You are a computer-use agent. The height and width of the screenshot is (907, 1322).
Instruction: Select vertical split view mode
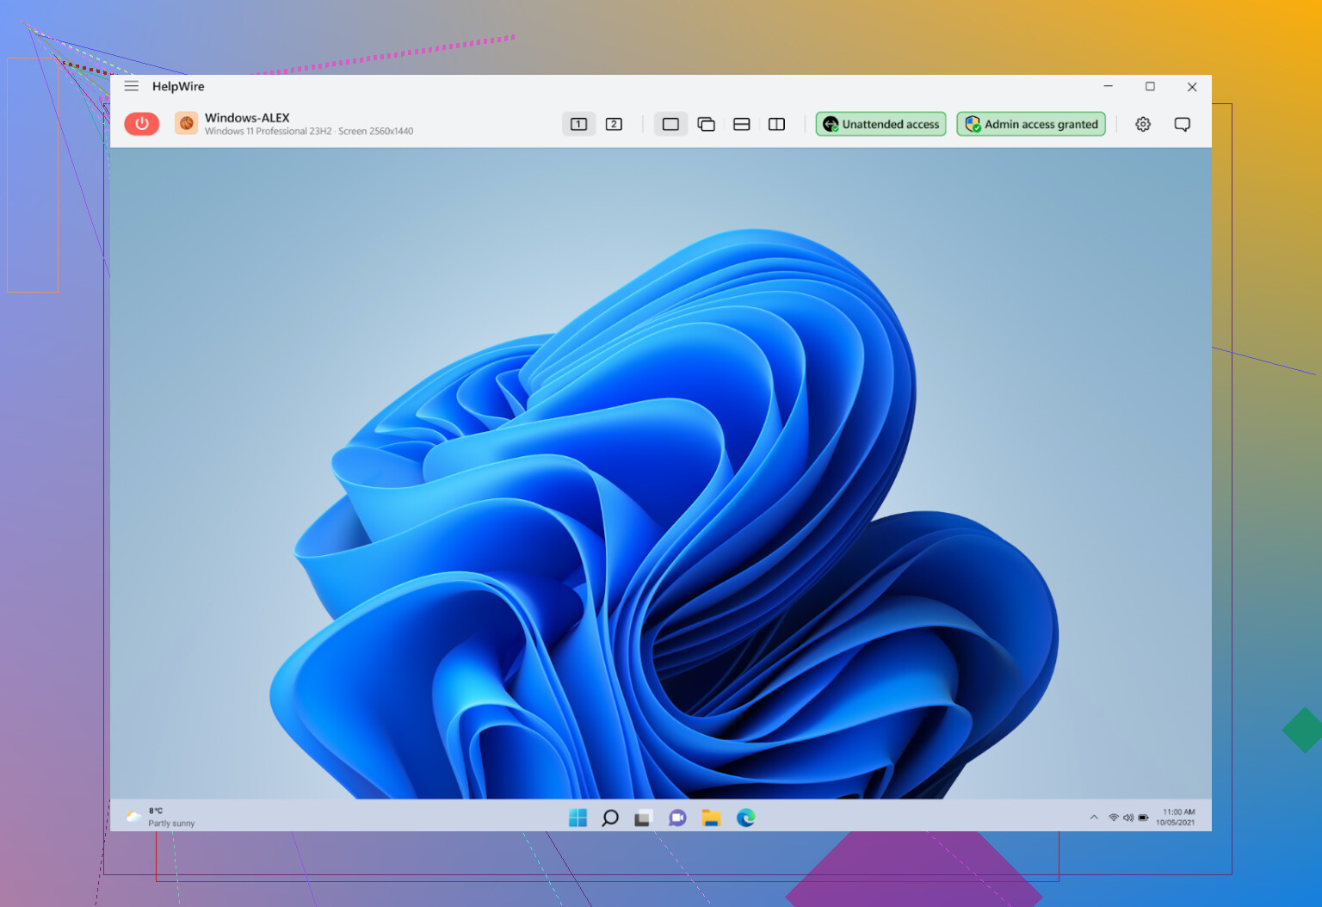coord(776,124)
